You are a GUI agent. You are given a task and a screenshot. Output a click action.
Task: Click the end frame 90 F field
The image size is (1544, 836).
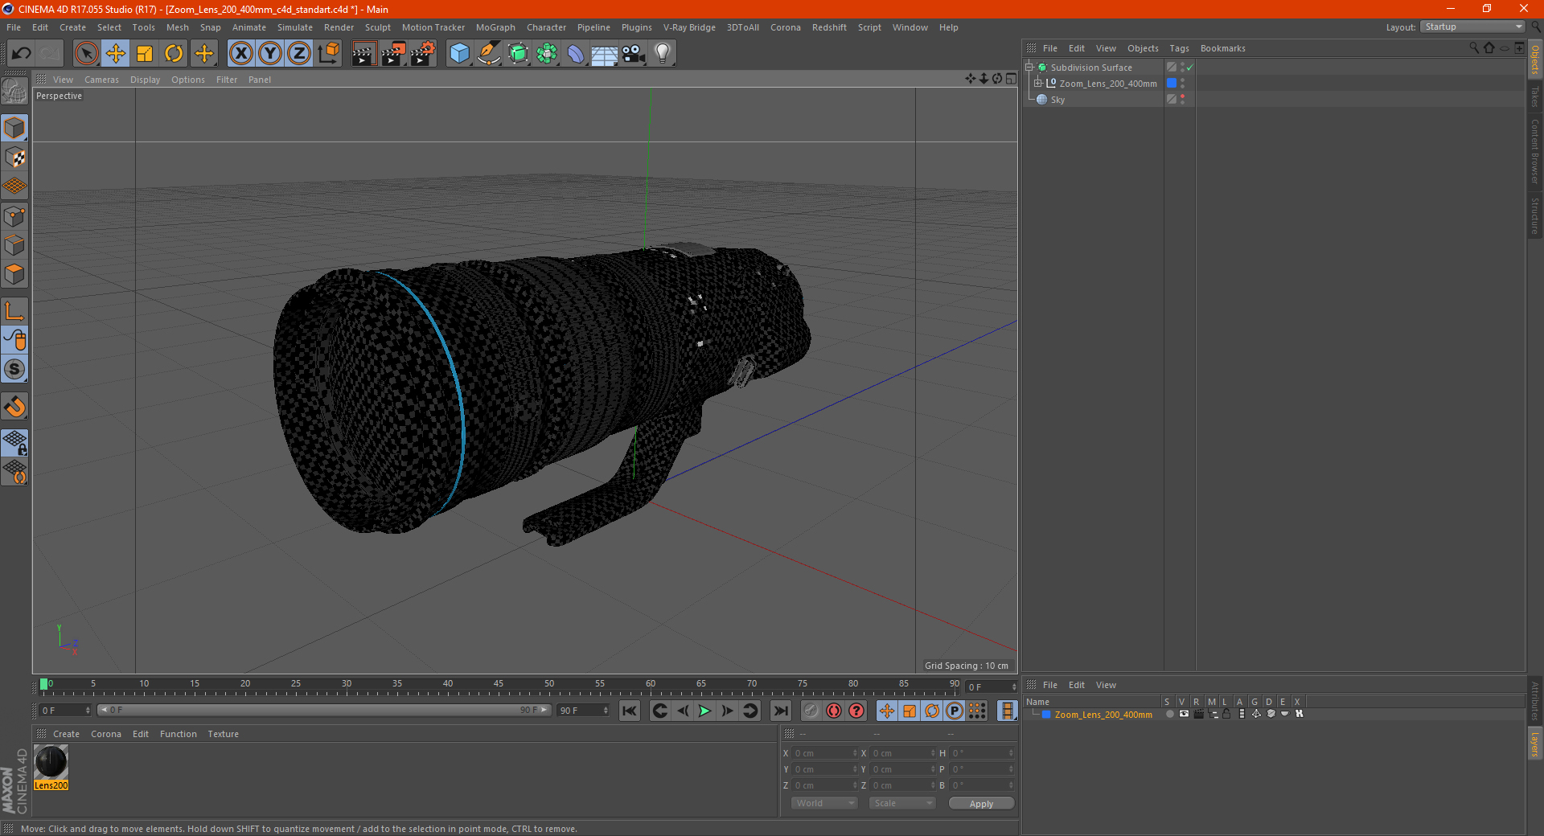(583, 711)
